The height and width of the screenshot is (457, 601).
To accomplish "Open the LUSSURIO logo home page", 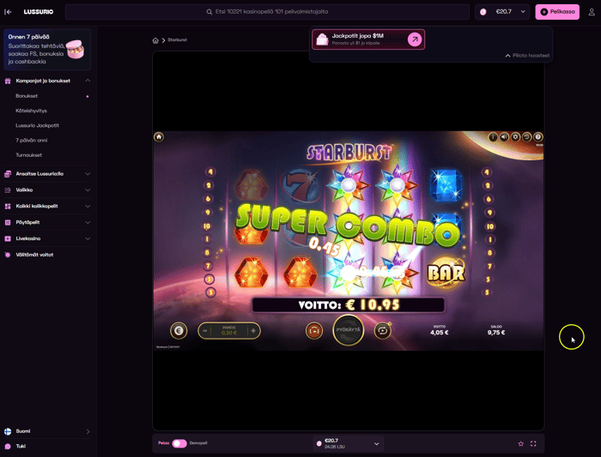I will click(39, 12).
